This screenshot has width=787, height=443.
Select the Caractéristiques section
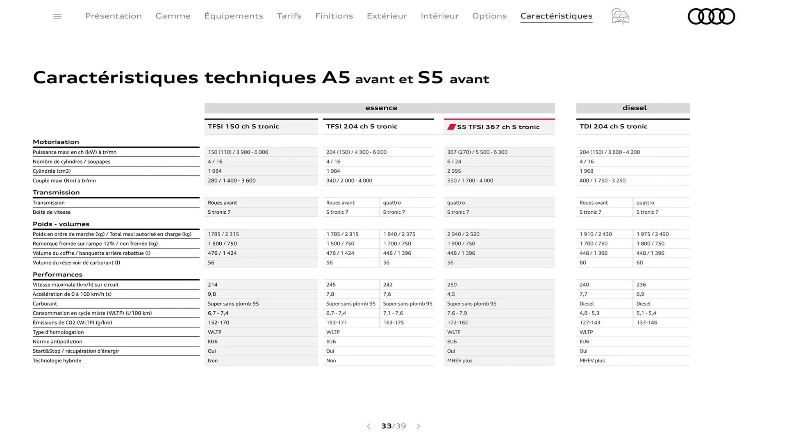[556, 16]
